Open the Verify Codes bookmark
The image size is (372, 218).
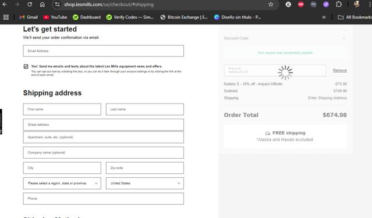coord(130,17)
